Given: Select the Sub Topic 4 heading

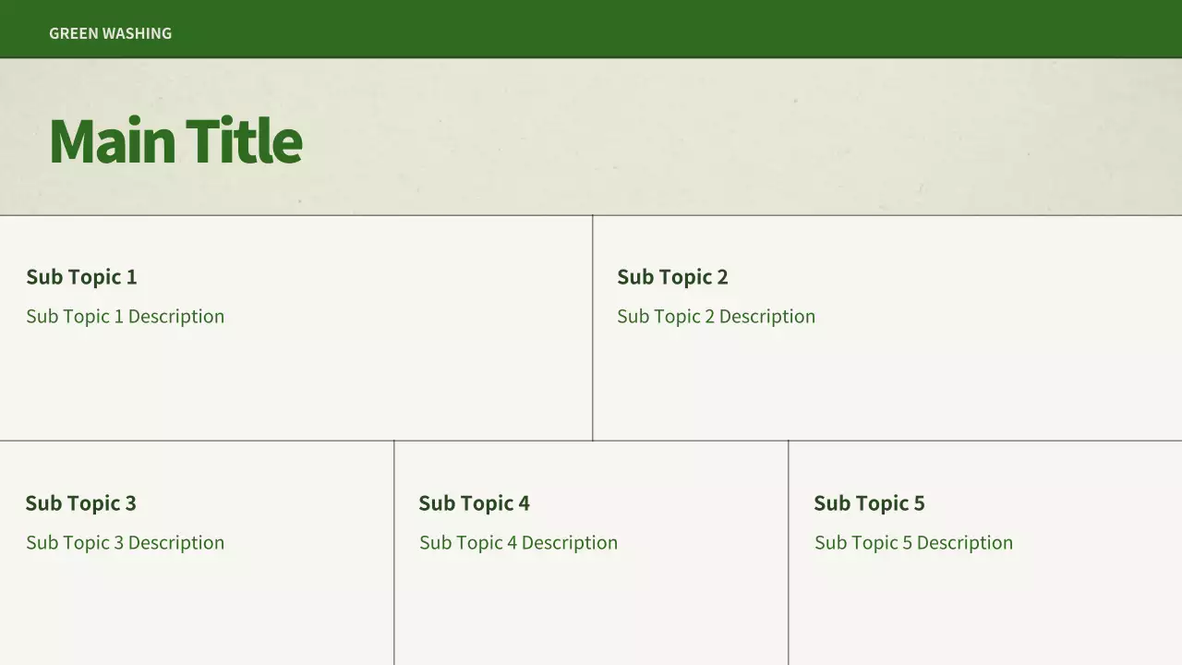Looking at the screenshot, I should tap(474, 503).
